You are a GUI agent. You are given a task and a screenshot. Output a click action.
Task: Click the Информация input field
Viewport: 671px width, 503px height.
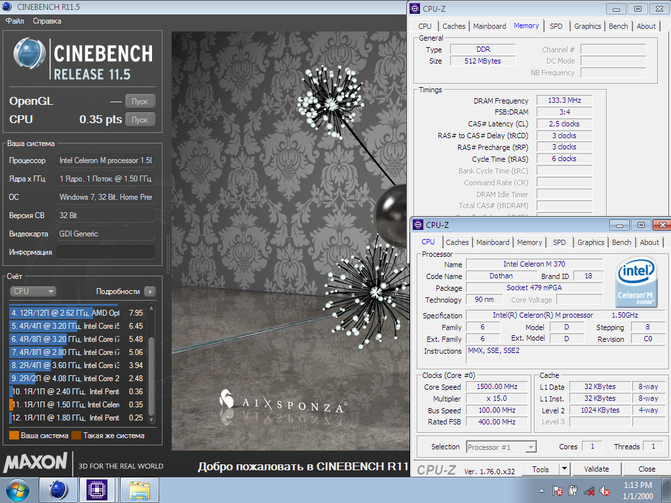(105, 252)
